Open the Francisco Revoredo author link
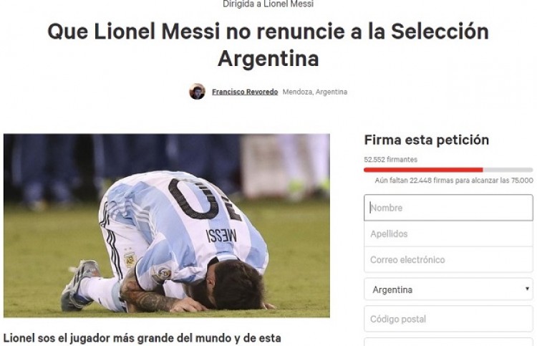This screenshot has height=346, width=537. click(245, 92)
